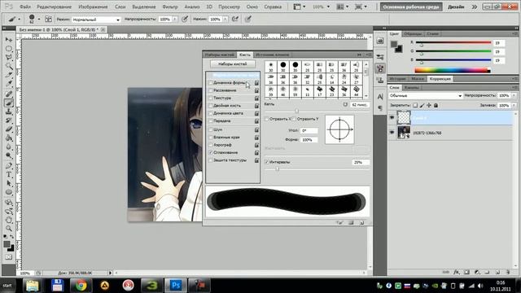
Task: Click the lock icon beside Текстура
Action: click(256, 98)
